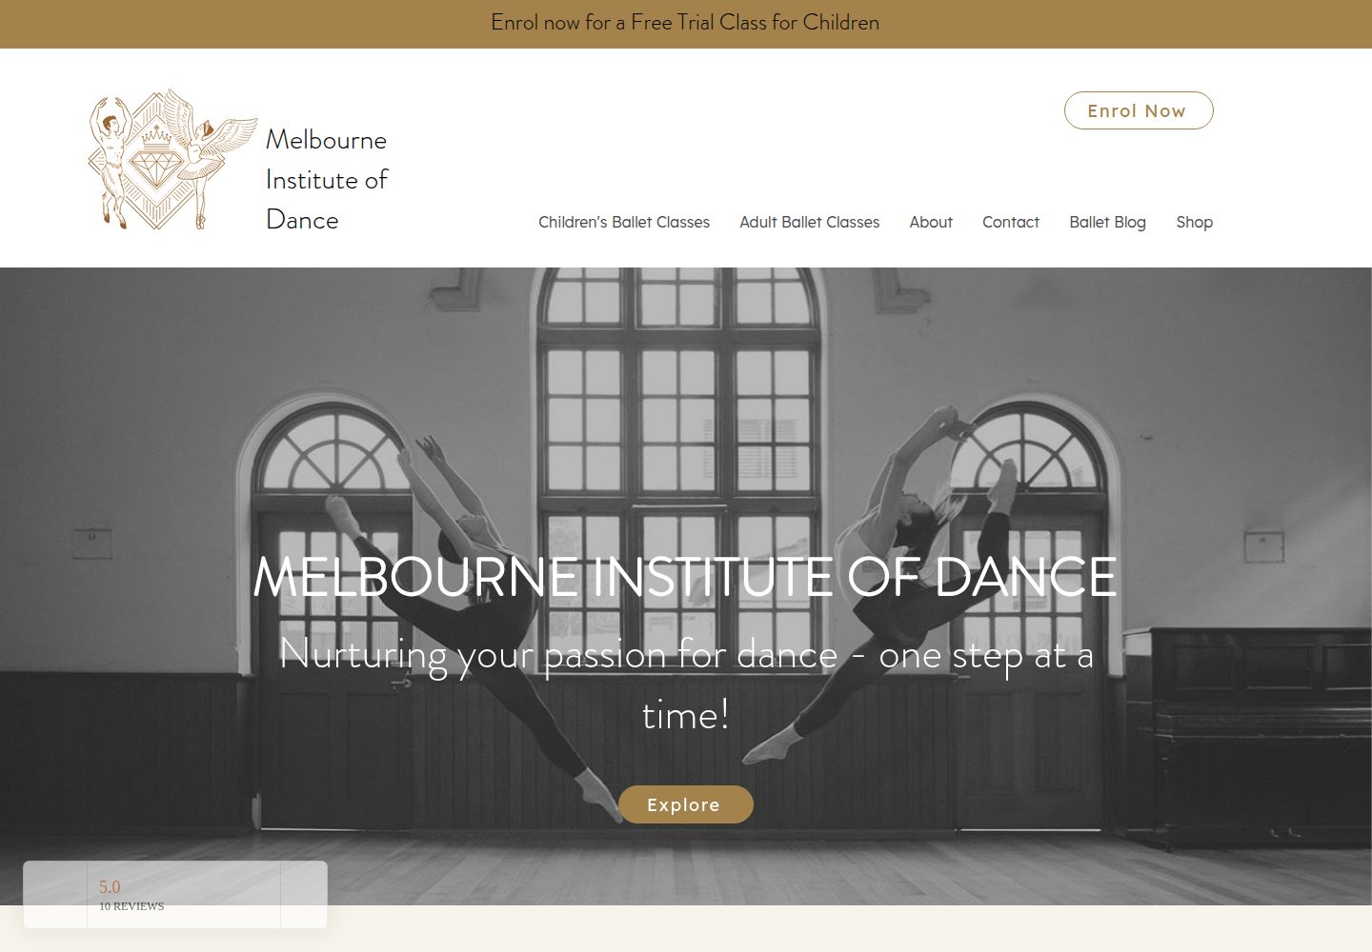This screenshot has width=1372, height=952.
Task: Click the dancers and diamond logo emblem
Action: (172, 159)
